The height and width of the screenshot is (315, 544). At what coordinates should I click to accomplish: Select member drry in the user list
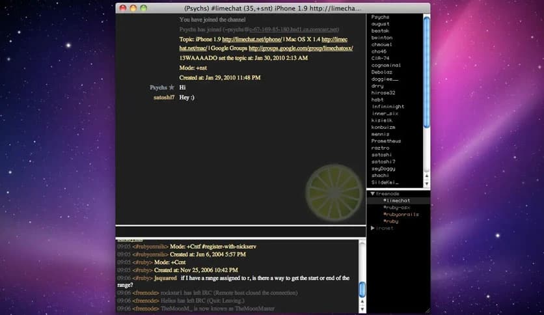[x=377, y=86]
